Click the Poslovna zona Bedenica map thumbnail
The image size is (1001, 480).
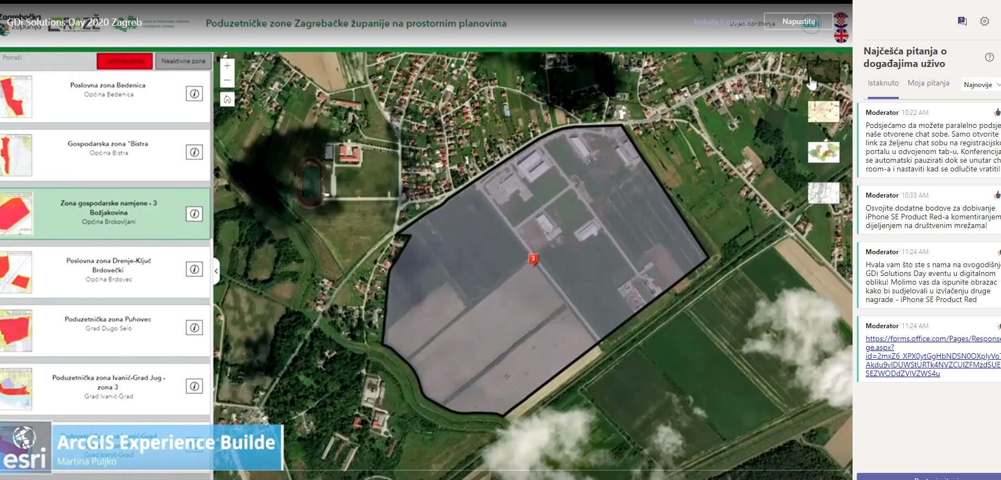click(x=16, y=96)
